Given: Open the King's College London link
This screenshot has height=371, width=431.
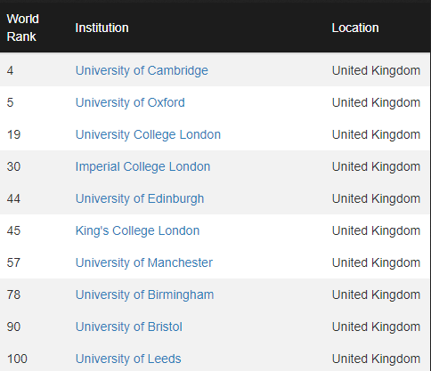Looking at the screenshot, I should [x=137, y=230].
